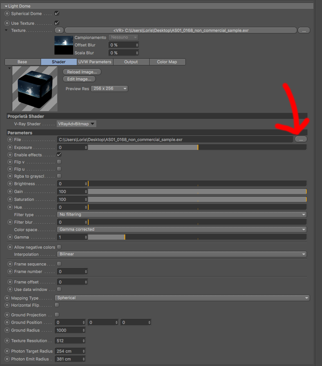The width and height of the screenshot is (322, 366).
Task: Toggle keyframe circle beside Exposure
Action: (10, 147)
